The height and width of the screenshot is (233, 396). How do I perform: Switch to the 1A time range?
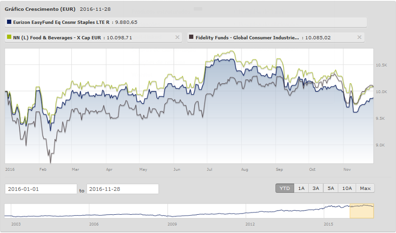pyautogui.click(x=301, y=188)
